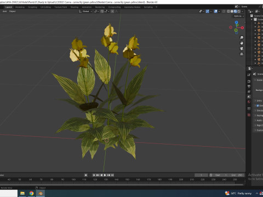Jump to the timeline start frame
The height and width of the screenshot is (197, 263).
(x=94, y=175)
